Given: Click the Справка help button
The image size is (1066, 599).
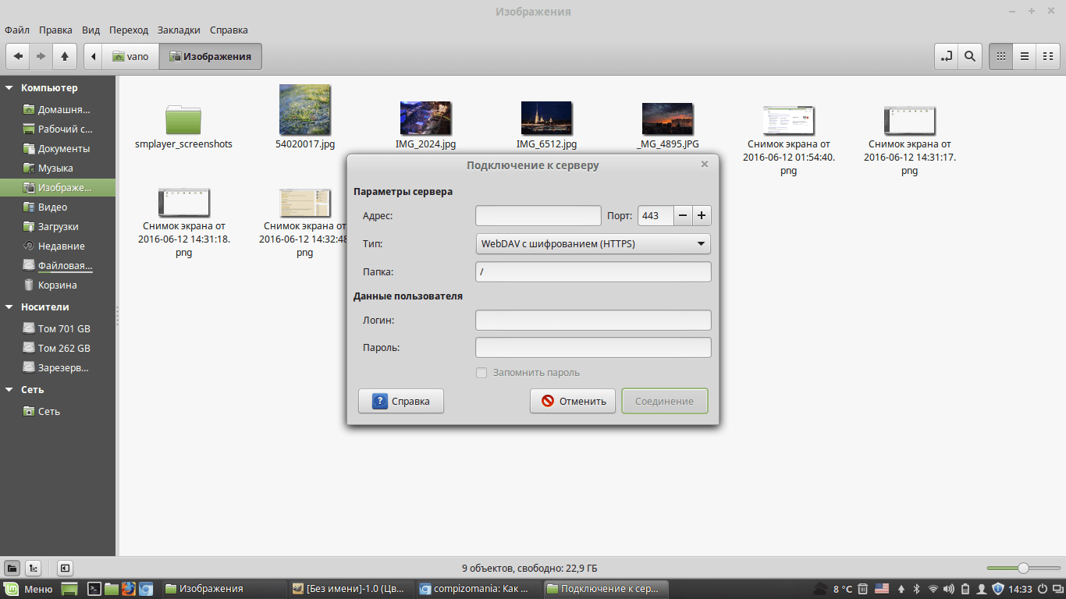Looking at the screenshot, I should point(400,402).
